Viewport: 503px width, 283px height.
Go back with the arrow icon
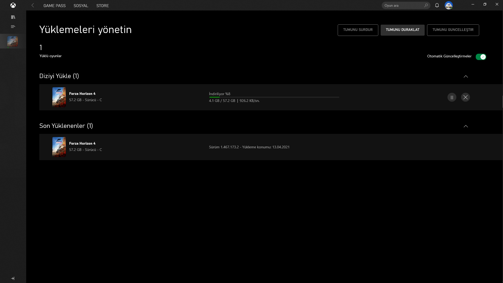point(33,5)
